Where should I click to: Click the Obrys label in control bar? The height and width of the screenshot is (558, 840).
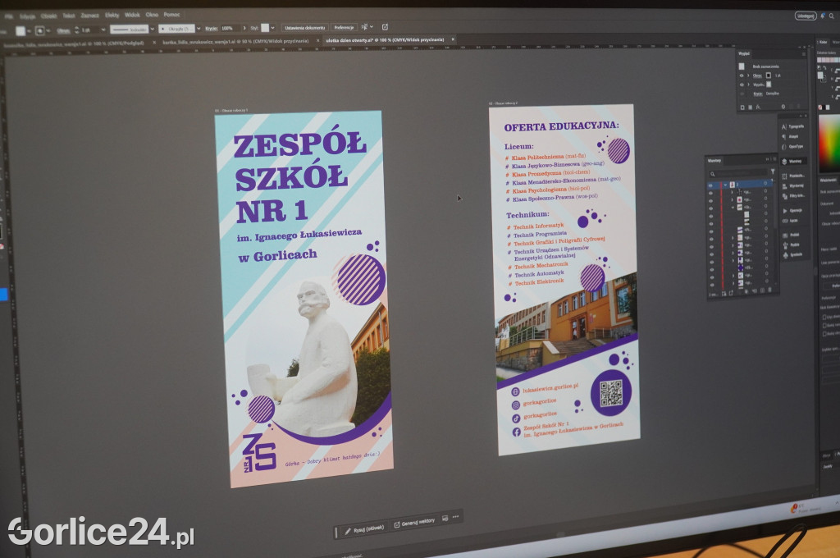click(64, 30)
